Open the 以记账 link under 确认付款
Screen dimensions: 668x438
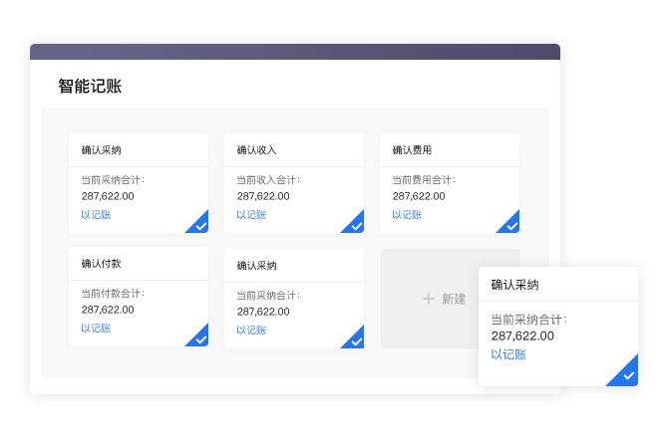[x=96, y=328]
